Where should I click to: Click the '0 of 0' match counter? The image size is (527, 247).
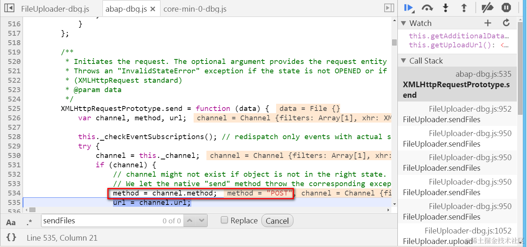pyautogui.click(x=172, y=221)
